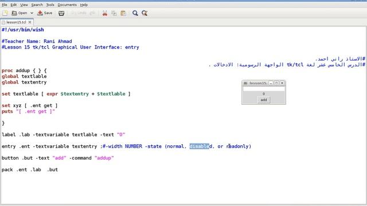The width and height of the screenshot is (367, 206).
Task: Click the "#Lesson 15 tk/tcl" comment line
Action: pos(70,47)
